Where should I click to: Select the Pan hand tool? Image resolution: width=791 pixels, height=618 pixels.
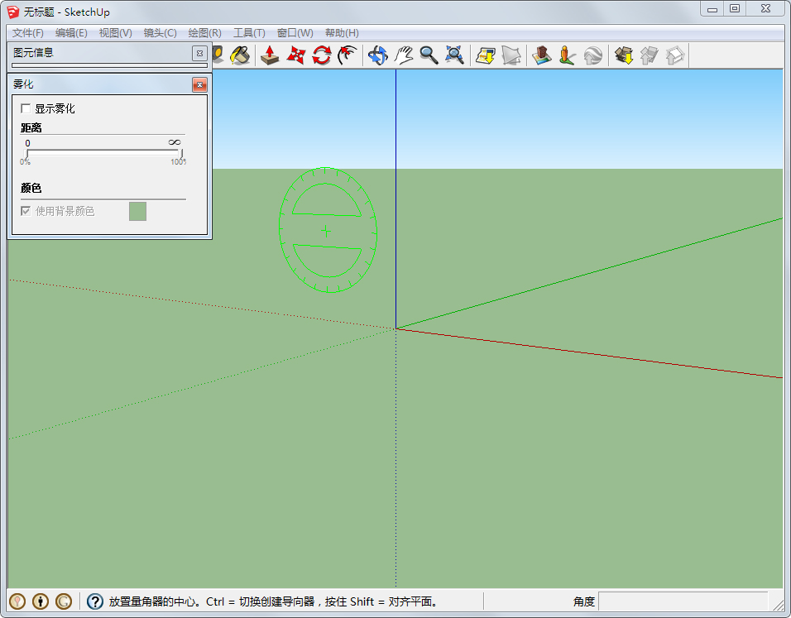click(403, 55)
